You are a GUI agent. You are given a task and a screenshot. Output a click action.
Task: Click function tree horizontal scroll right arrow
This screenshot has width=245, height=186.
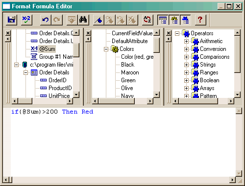(x=150, y=101)
